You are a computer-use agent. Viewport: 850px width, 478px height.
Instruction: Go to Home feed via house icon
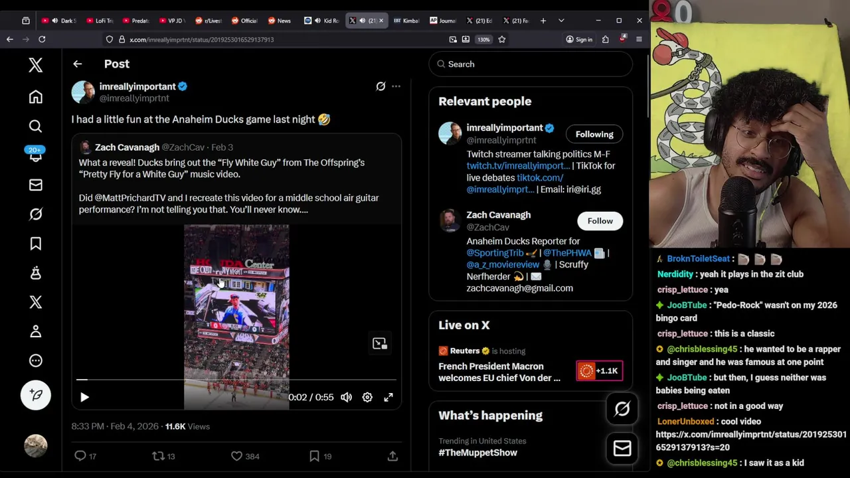pyautogui.click(x=36, y=97)
